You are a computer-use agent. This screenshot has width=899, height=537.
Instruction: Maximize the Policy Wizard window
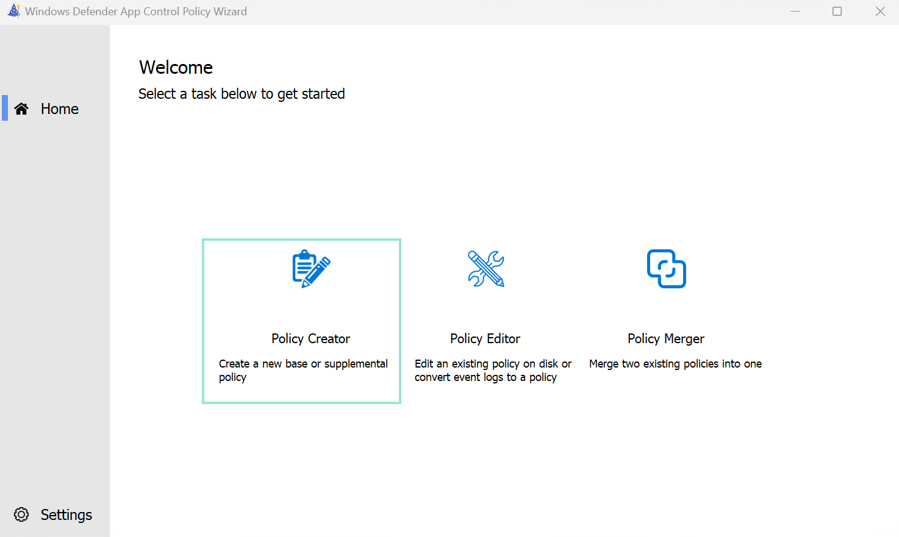(837, 12)
